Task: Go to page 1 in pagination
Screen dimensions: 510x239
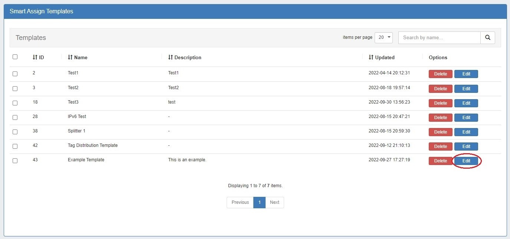Action: [259, 202]
